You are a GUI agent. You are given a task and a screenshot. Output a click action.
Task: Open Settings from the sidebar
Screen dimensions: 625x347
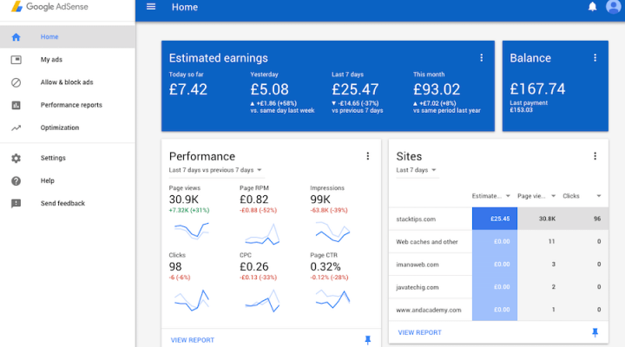68,158
